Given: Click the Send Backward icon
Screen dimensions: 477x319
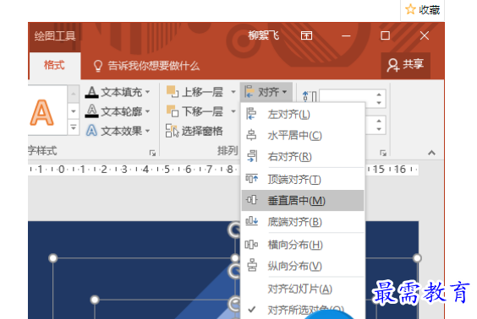Looking at the screenshot, I should tap(173, 111).
